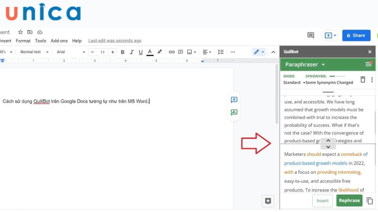Open the text alignment dropdown
The image size is (378, 212).
tap(207, 52)
